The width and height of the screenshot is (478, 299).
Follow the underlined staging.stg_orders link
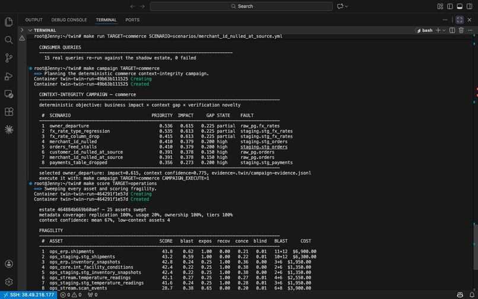pyautogui.click(x=264, y=147)
